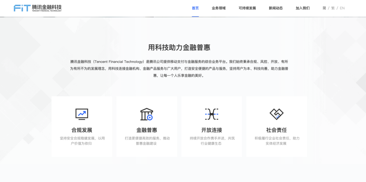Viewport: 366px width, 182px height.
Task: Click the 社会责任 card title
Action: click(x=277, y=130)
